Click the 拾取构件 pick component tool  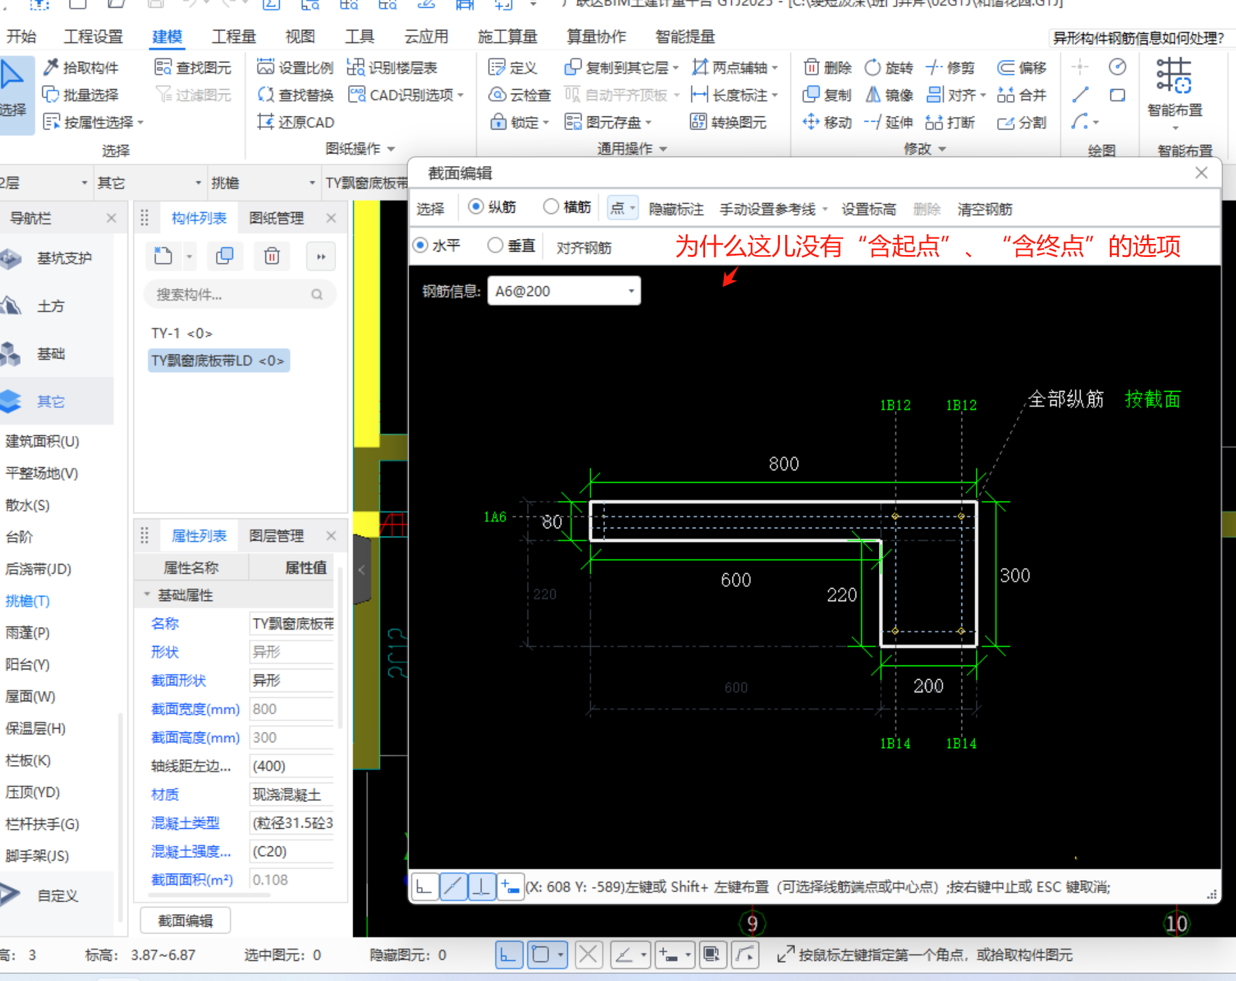81,68
